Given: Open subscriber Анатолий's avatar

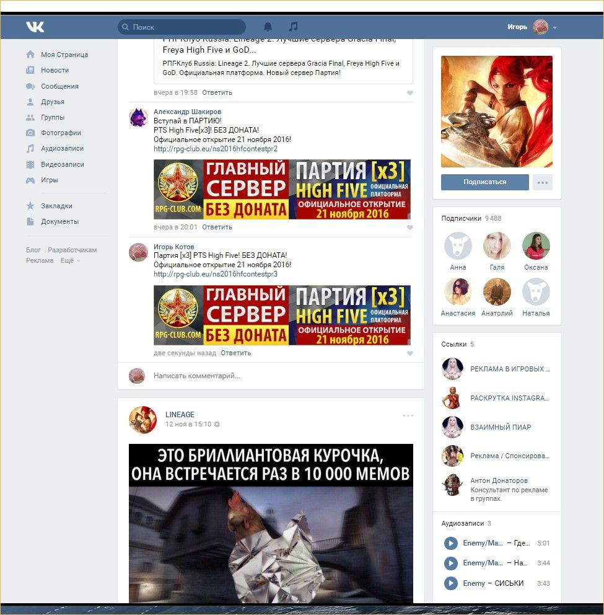Looking at the screenshot, I should 497,292.
